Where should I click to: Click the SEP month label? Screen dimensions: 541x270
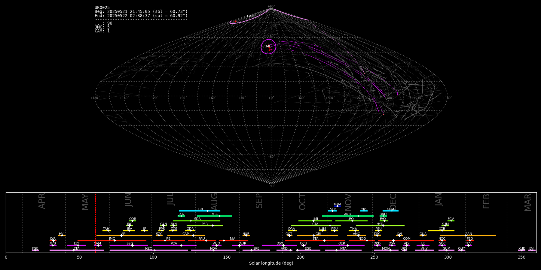(x=259, y=201)
